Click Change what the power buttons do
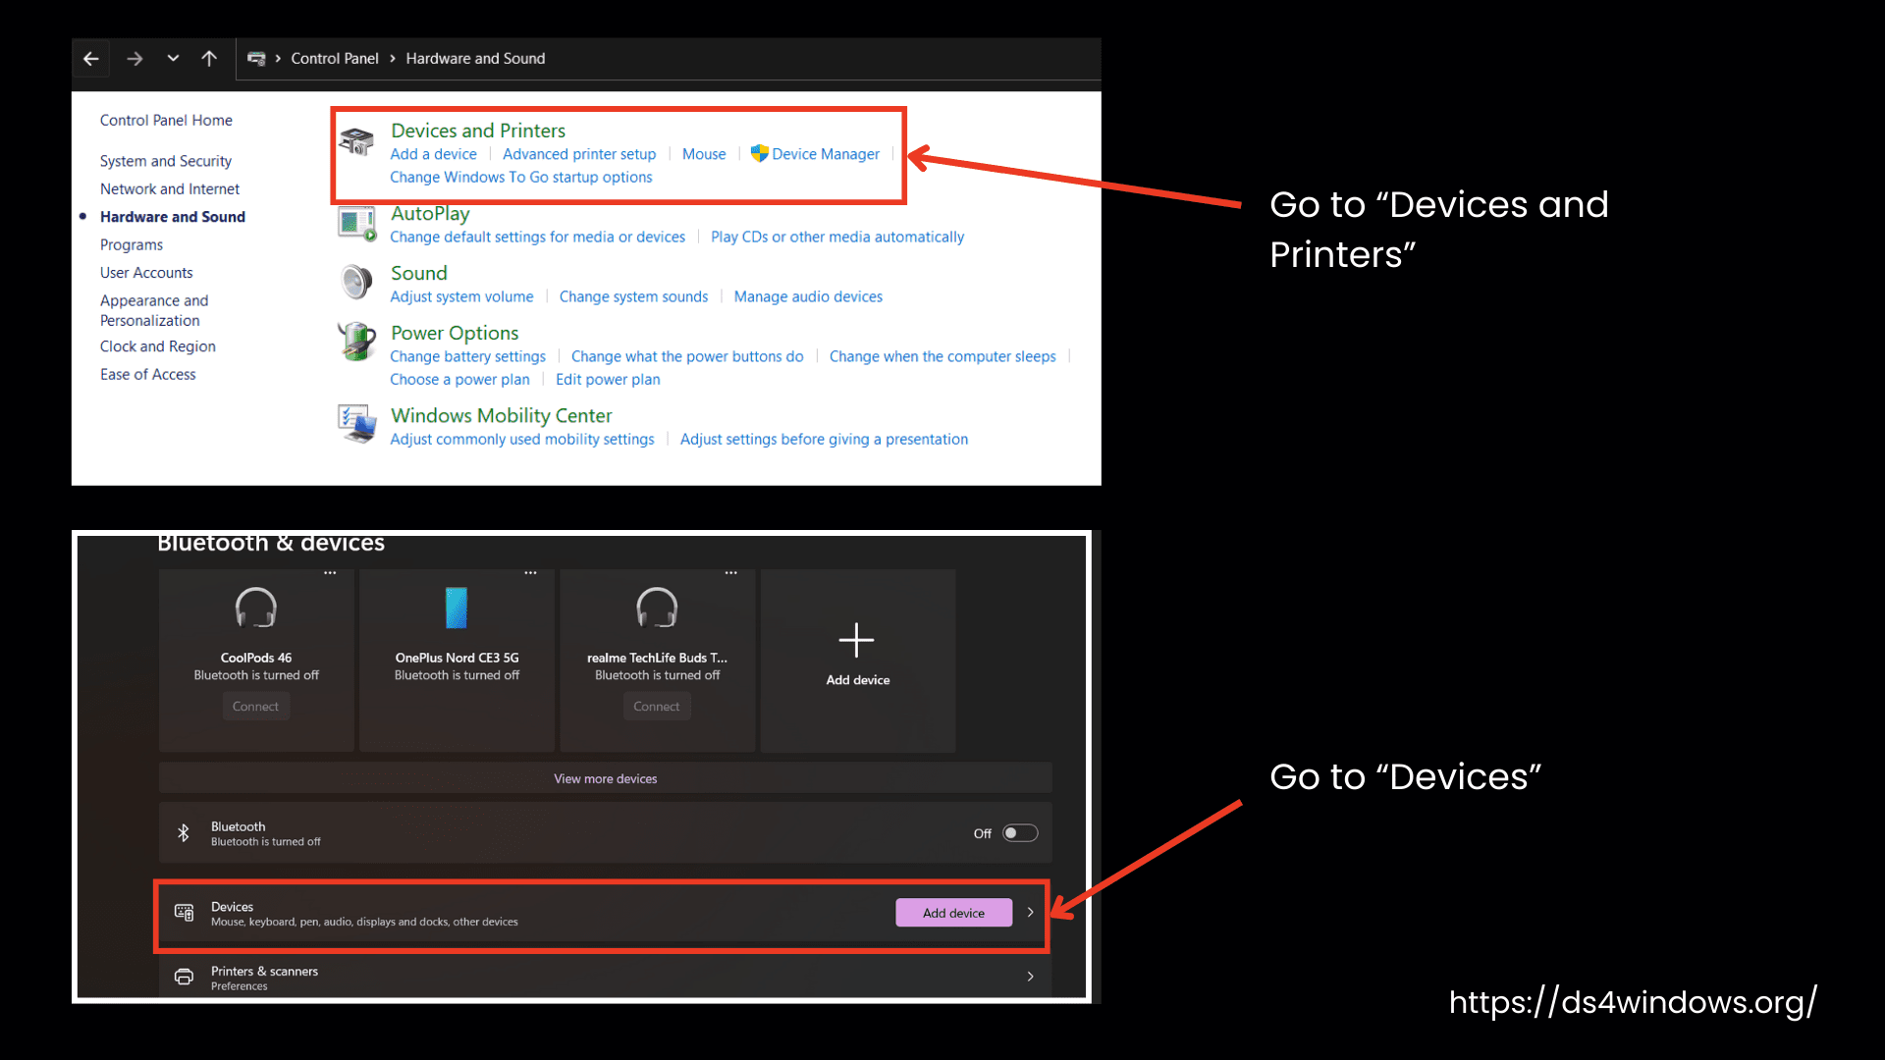 click(x=687, y=357)
